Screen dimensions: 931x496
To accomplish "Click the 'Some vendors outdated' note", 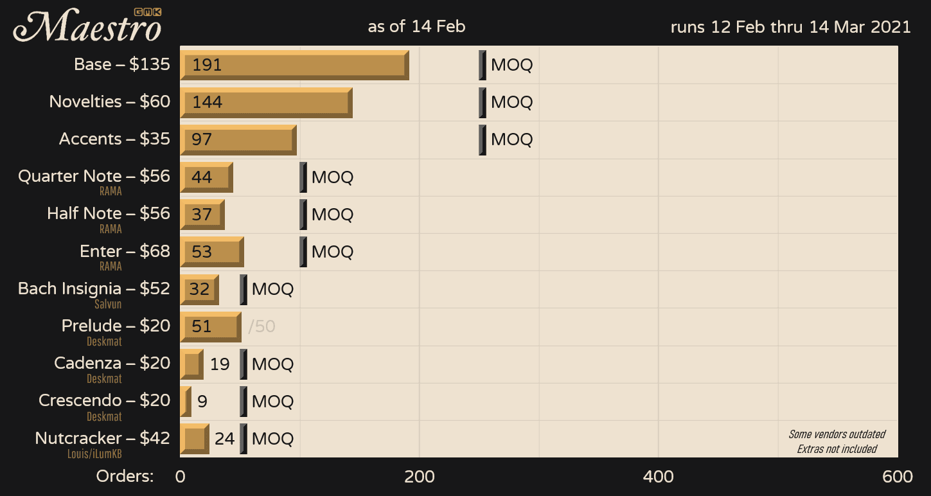I will coord(837,434).
